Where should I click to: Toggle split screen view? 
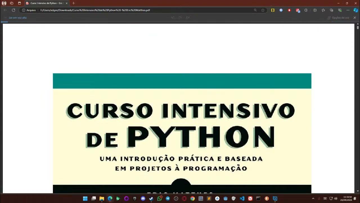pos(315,10)
